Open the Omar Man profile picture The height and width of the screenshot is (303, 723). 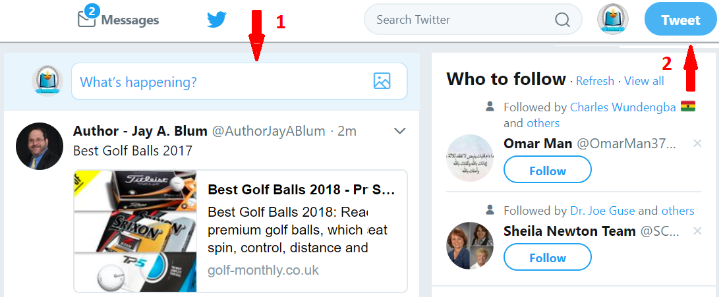tap(470, 158)
